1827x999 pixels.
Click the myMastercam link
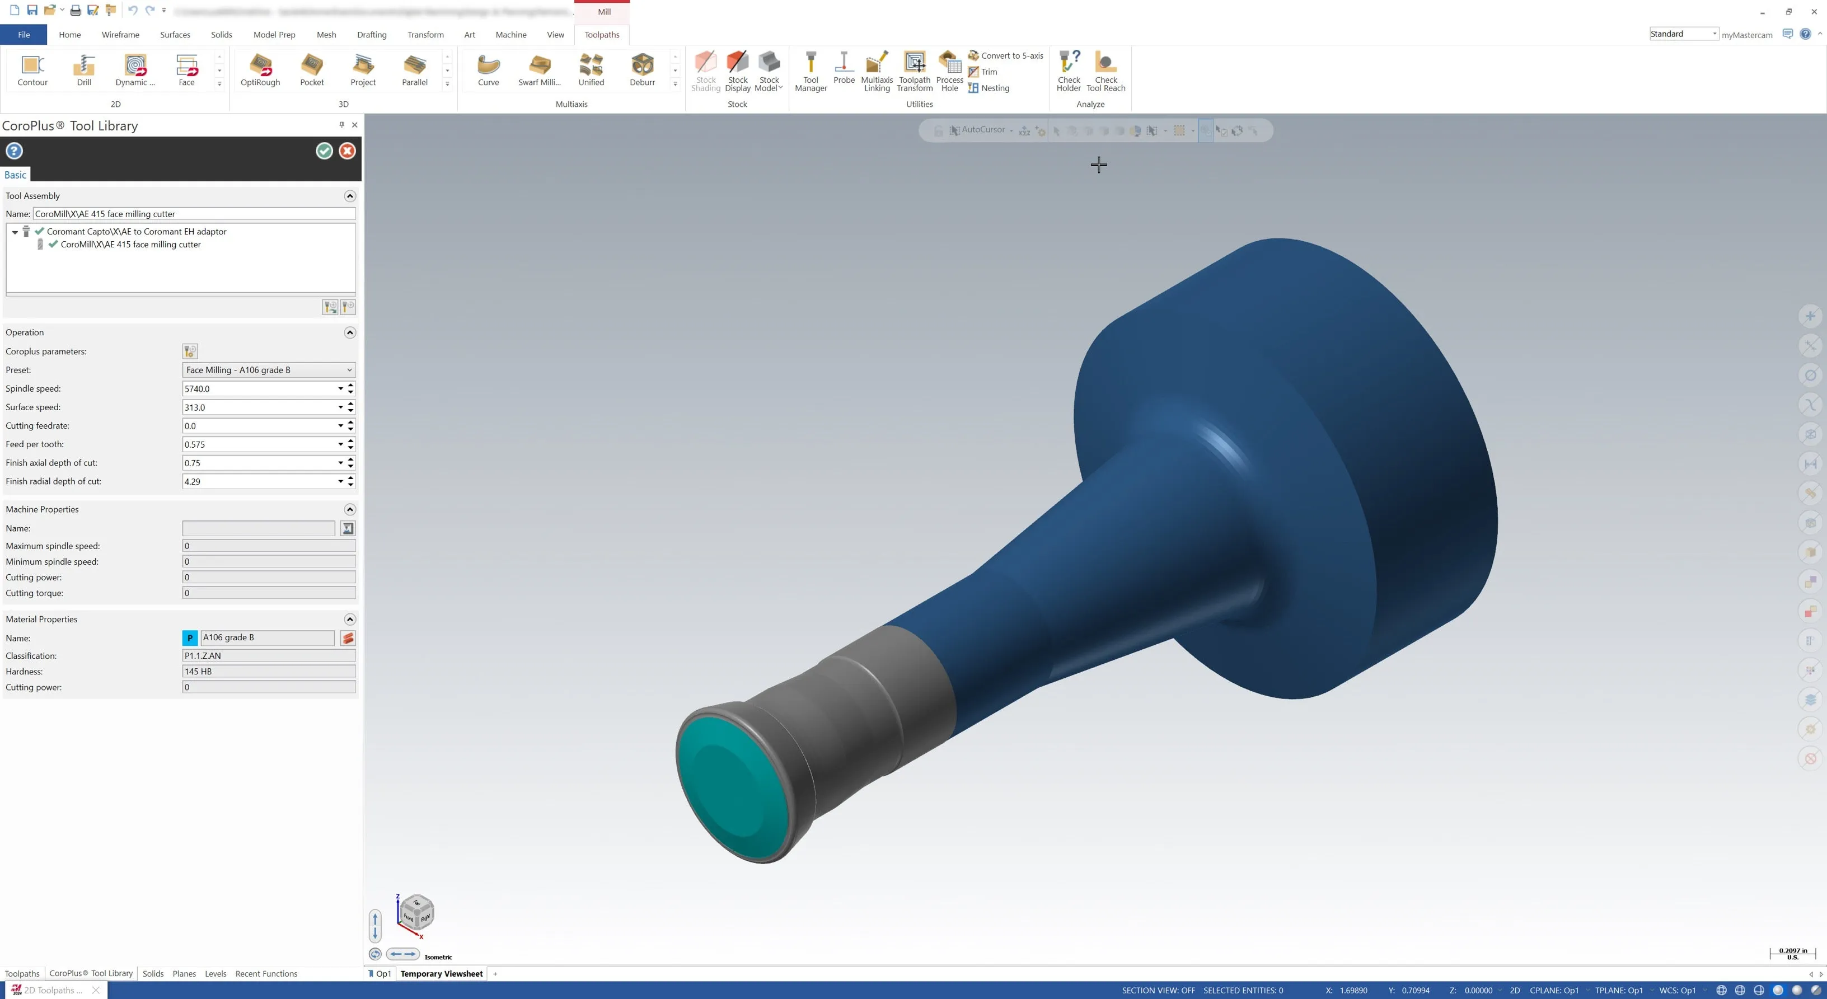click(1746, 35)
